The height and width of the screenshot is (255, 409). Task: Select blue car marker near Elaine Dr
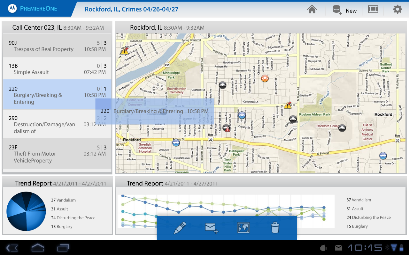[x=383, y=156]
